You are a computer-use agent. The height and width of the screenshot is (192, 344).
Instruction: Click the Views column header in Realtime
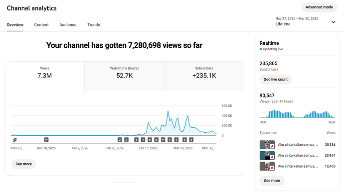(331, 133)
